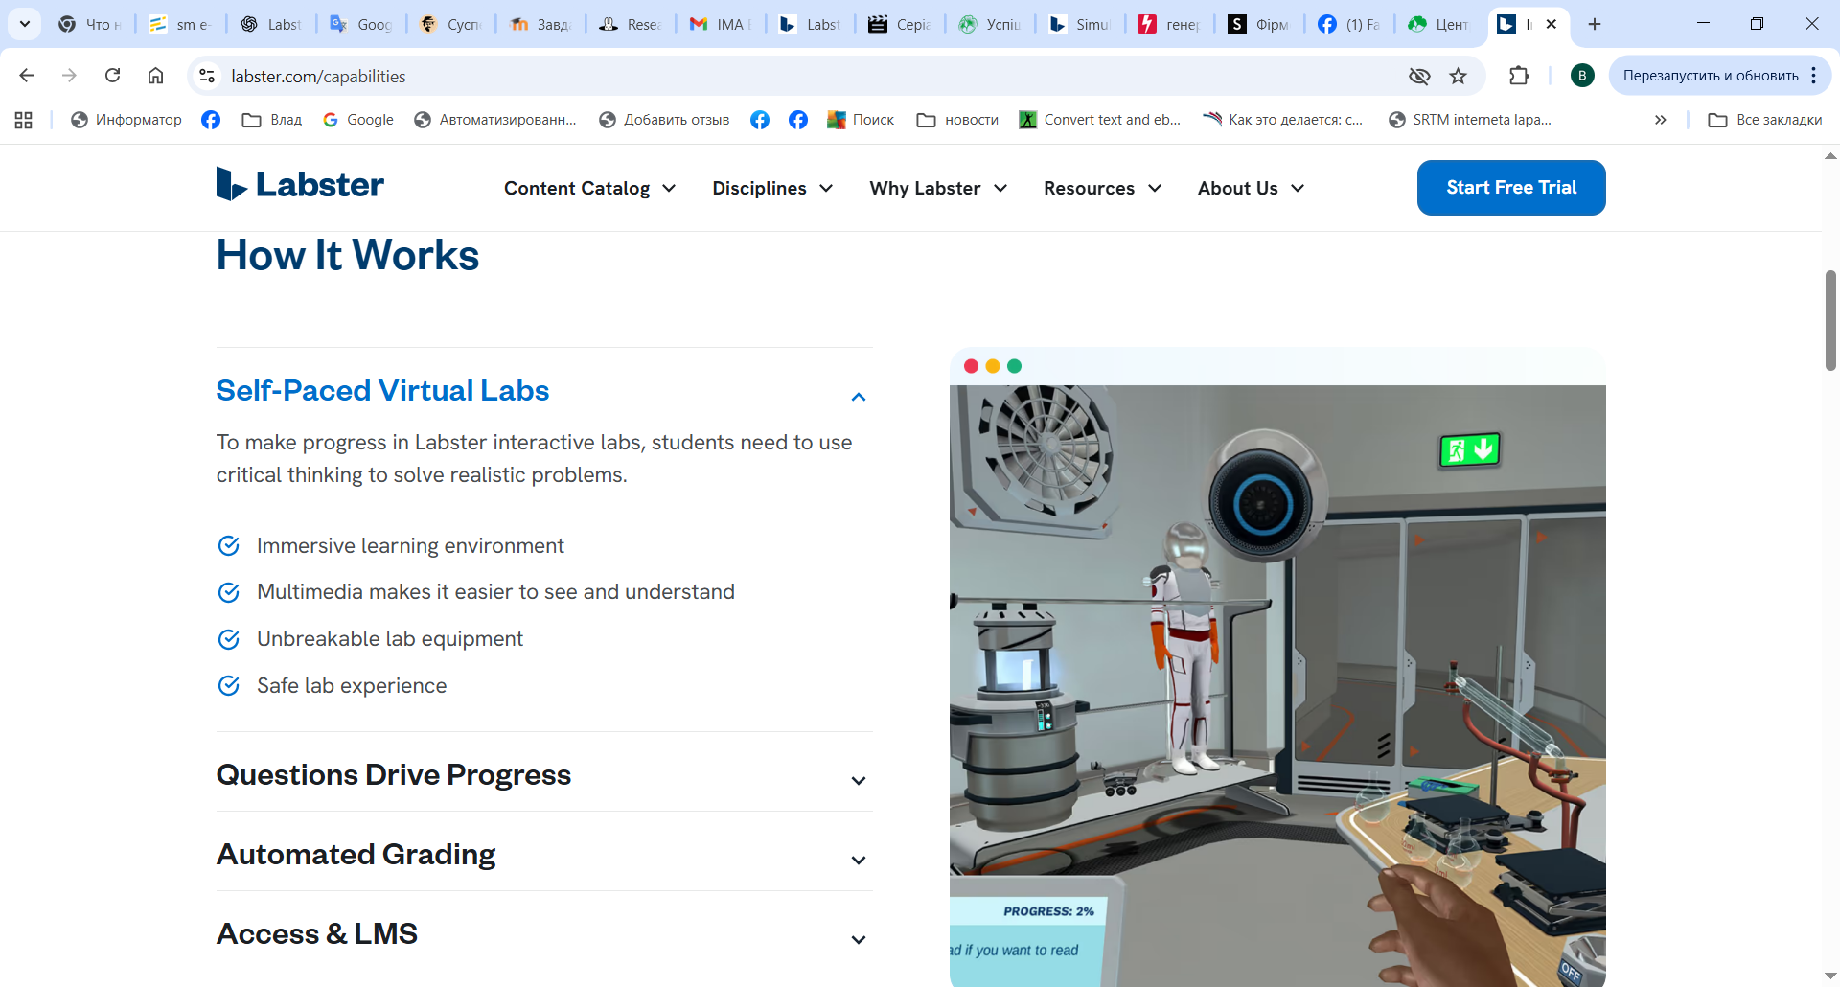Open the site information icon in address bar
The width and height of the screenshot is (1840, 987).
[206, 76]
